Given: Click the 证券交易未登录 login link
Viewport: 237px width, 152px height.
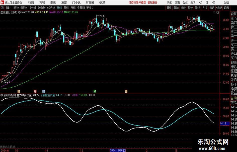Looking at the screenshot, I should coord(137,2).
